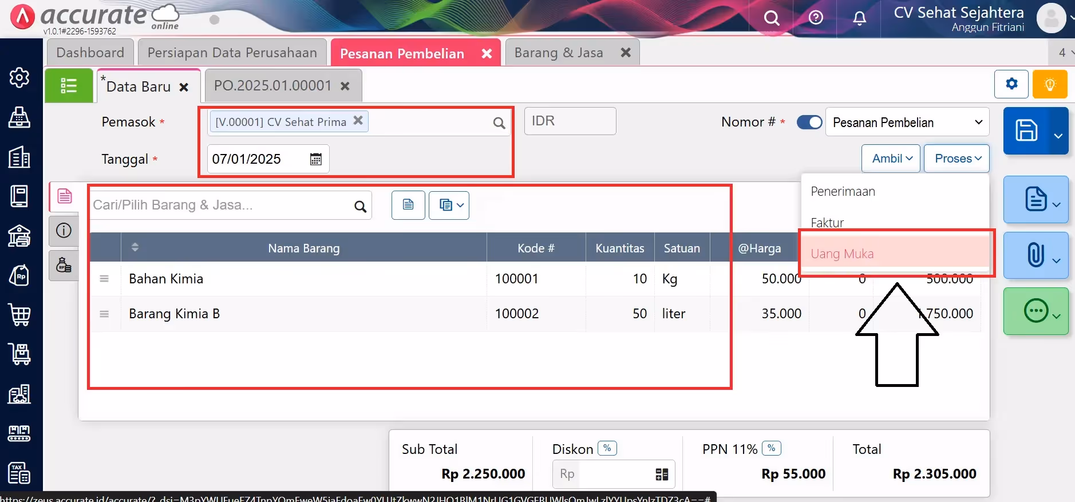Open the blue document button on right panel
Screen dimensions: 1075x502
pos(1036,199)
